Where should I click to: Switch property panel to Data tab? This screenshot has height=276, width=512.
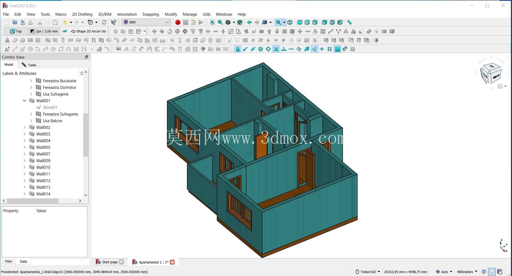23,261
